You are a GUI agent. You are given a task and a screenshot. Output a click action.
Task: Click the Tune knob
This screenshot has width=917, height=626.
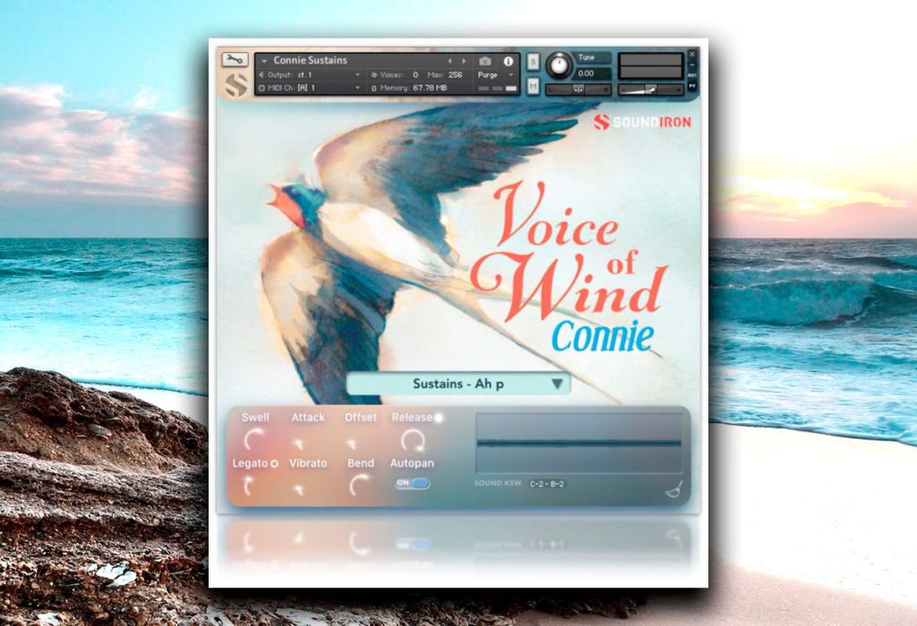point(559,64)
